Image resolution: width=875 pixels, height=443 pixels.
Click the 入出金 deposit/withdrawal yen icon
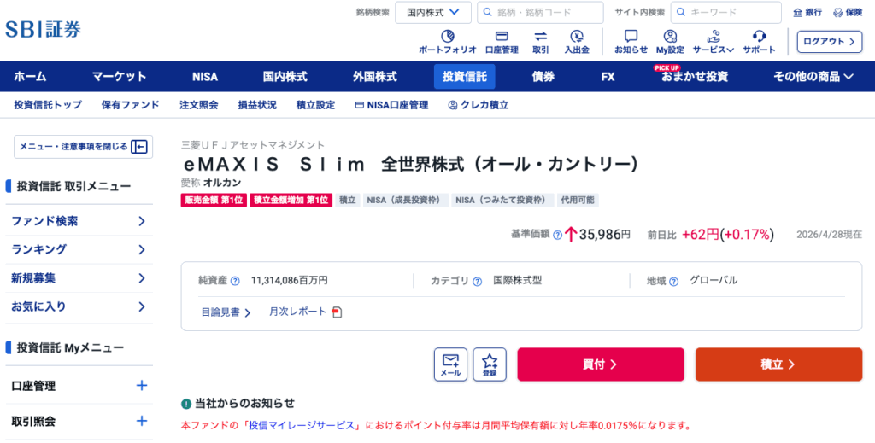tap(577, 38)
